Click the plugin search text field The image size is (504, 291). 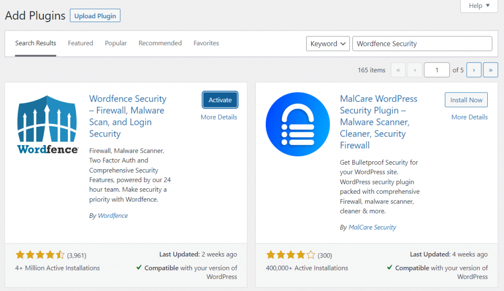pos(422,44)
